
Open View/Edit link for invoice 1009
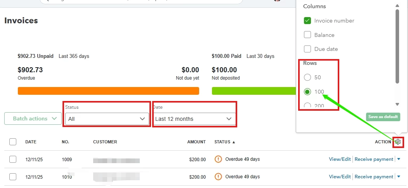coord(340,159)
